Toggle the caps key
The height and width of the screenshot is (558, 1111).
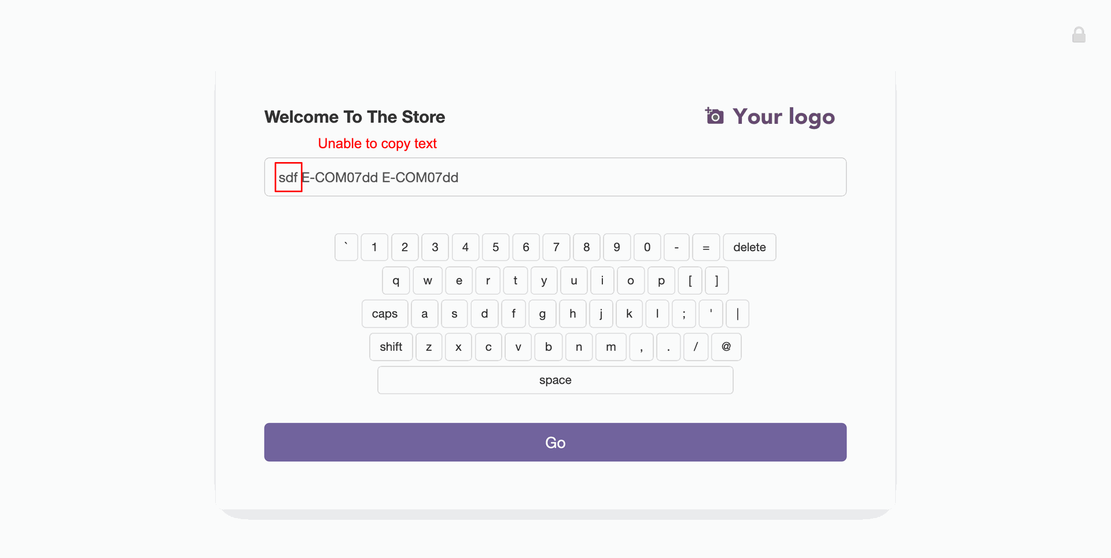385,314
